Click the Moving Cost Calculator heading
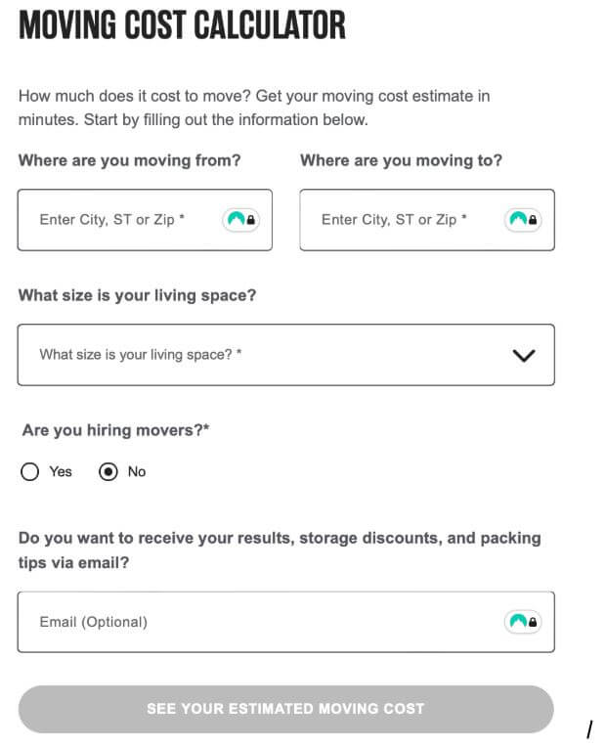 coord(182,24)
